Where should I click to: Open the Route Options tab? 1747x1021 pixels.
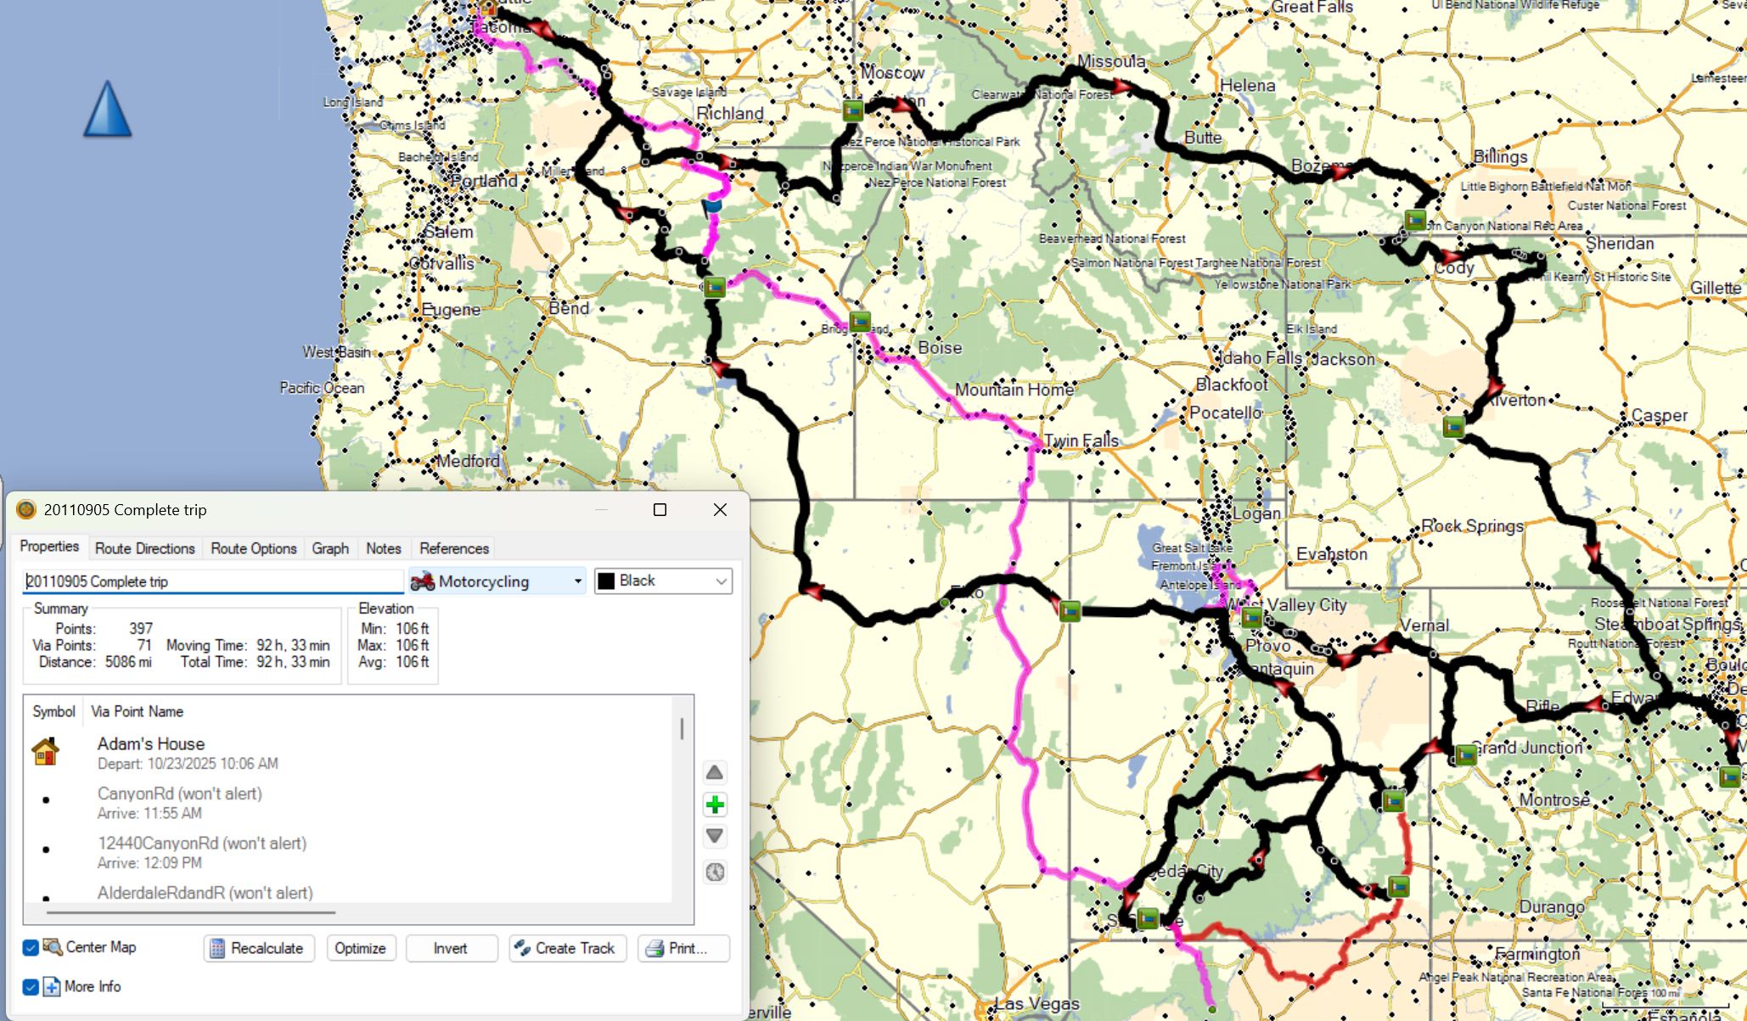pos(254,548)
